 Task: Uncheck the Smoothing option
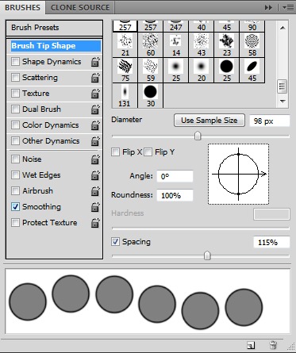click(15, 207)
